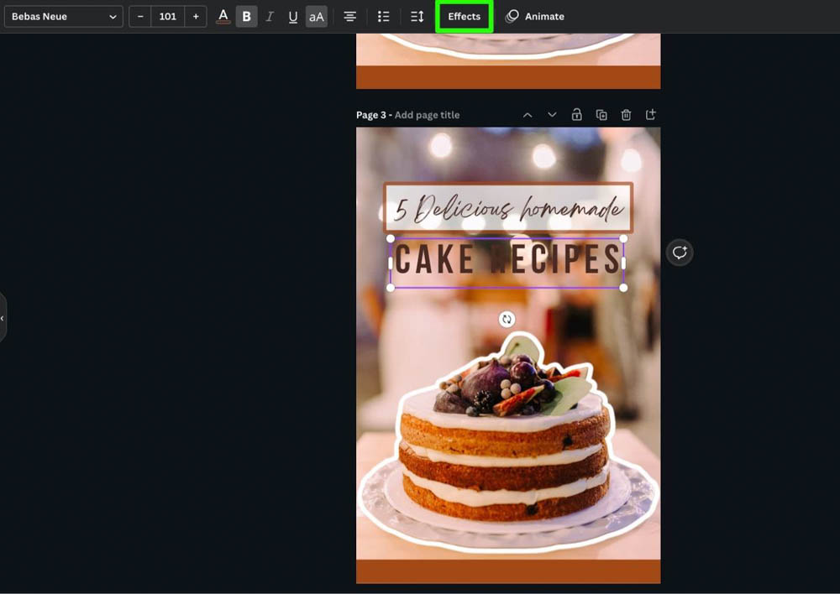Open the Bebas Neue font dropdown
This screenshot has width=840, height=594.
pyautogui.click(x=64, y=17)
